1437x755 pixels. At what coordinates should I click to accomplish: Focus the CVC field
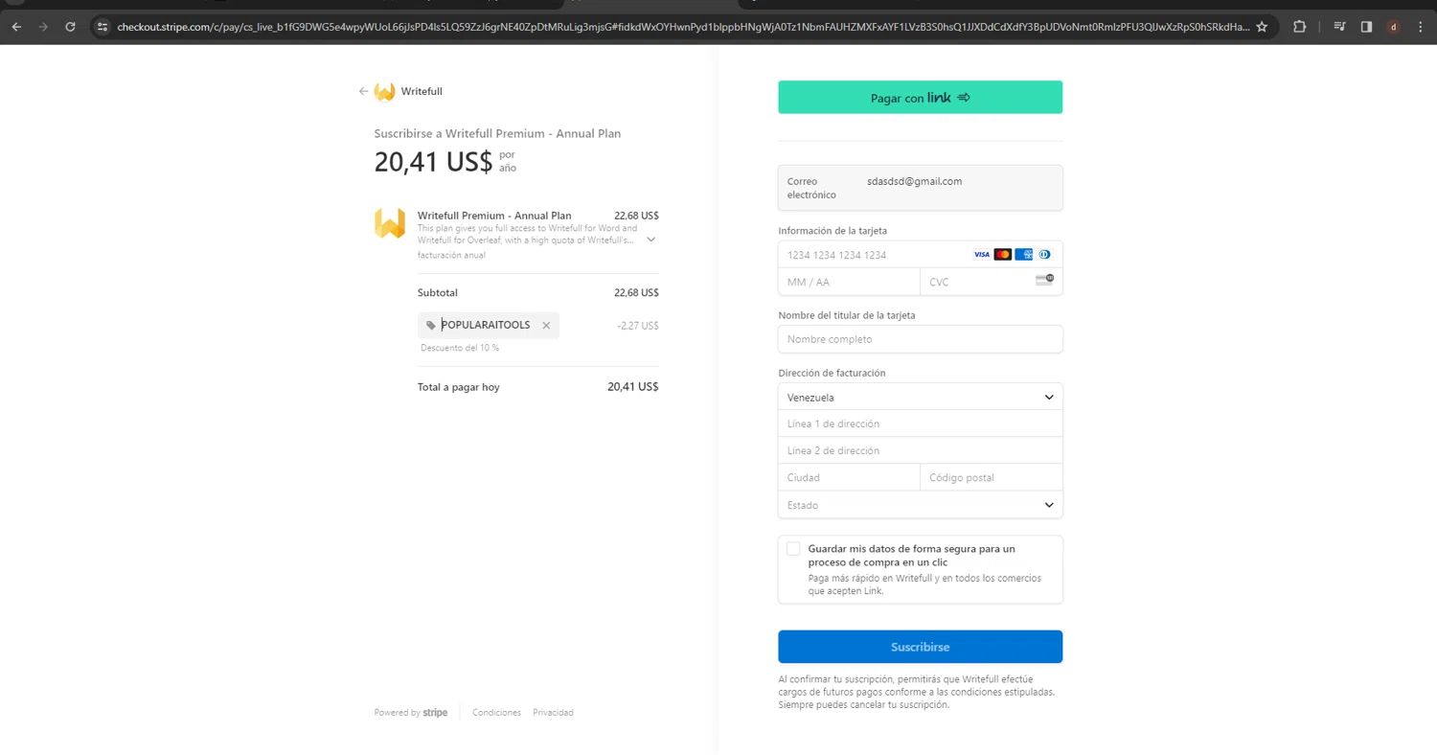click(991, 282)
